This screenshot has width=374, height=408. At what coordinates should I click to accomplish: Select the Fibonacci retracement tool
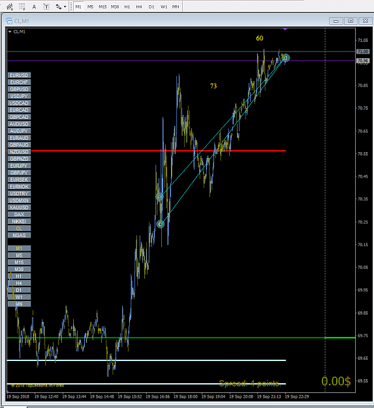(22, 7)
